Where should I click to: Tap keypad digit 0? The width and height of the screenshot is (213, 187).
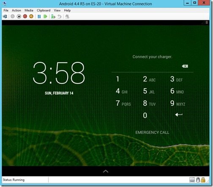[x=145, y=115]
